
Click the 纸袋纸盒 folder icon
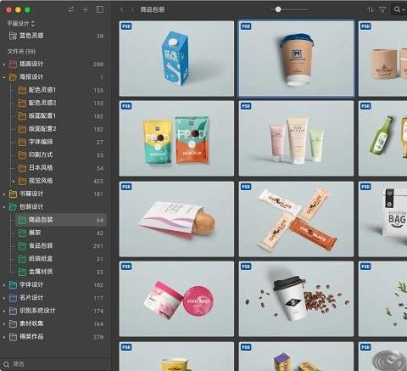pyautogui.click(x=22, y=259)
